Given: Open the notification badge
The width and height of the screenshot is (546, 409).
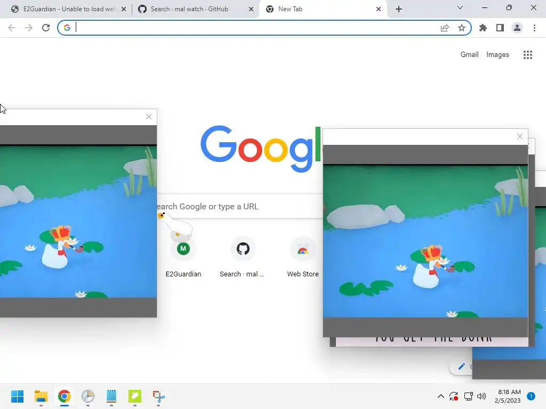Looking at the screenshot, I should pyautogui.click(x=531, y=396).
